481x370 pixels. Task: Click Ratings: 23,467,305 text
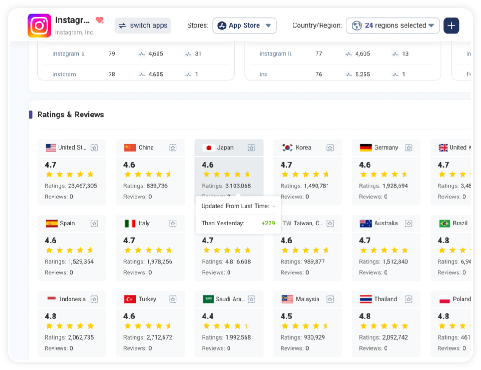[71, 186]
